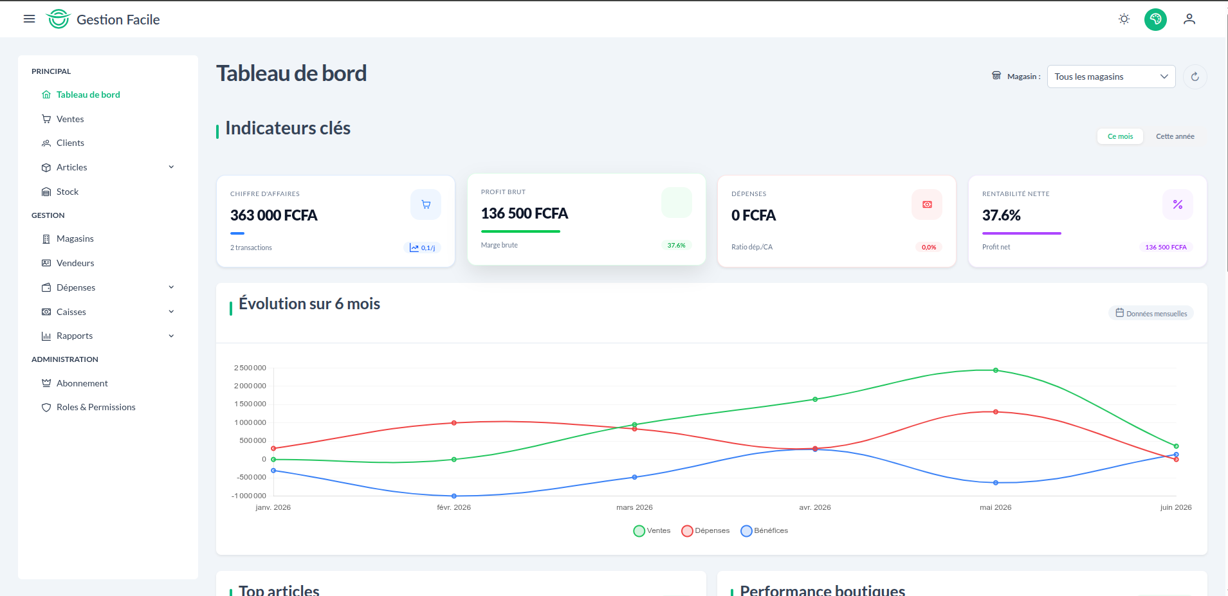Click the Articles box icon
This screenshot has width=1228, height=596.
click(46, 168)
